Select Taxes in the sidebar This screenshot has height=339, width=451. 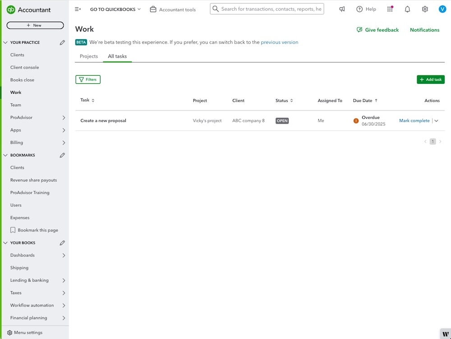pyautogui.click(x=15, y=293)
